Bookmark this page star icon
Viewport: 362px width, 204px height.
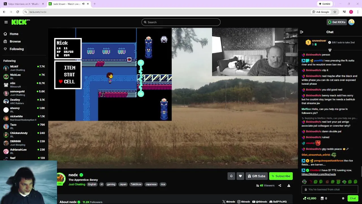(x=335, y=12)
